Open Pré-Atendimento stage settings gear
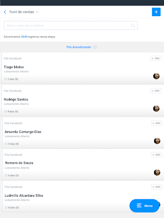The image size is (164, 218). click(95, 47)
